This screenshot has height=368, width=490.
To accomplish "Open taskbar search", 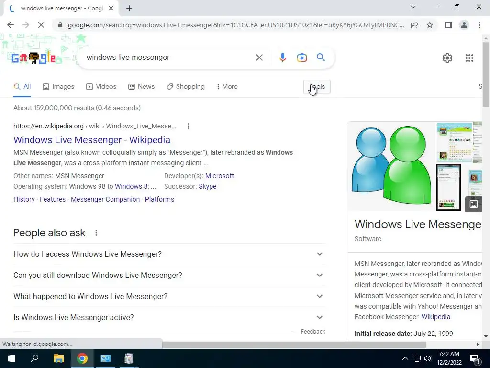I will pyautogui.click(x=34, y=358).
